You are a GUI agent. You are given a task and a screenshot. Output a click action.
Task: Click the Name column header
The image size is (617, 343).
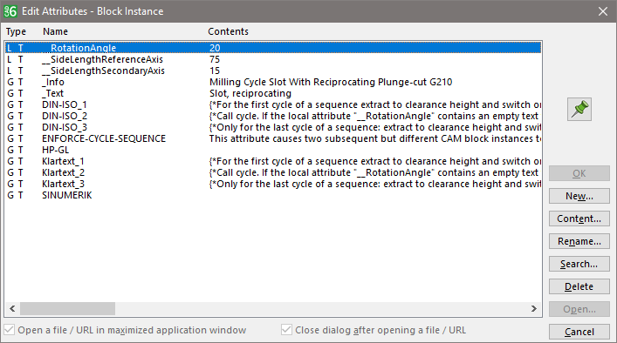(x=55, y=31)
